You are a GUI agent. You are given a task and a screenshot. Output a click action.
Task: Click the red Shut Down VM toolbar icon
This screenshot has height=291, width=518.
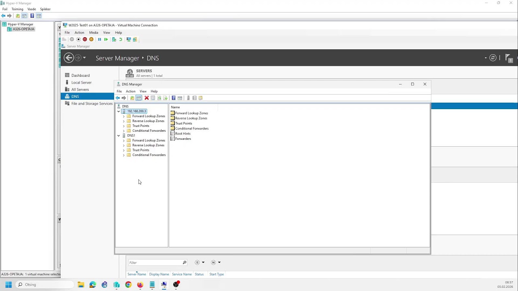tap(85, 39)
